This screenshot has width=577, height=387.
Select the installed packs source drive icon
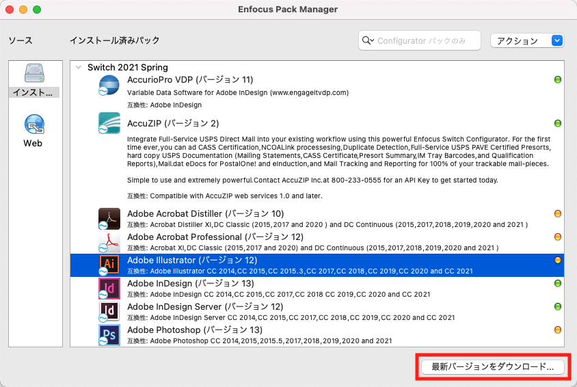pos(35,73)
